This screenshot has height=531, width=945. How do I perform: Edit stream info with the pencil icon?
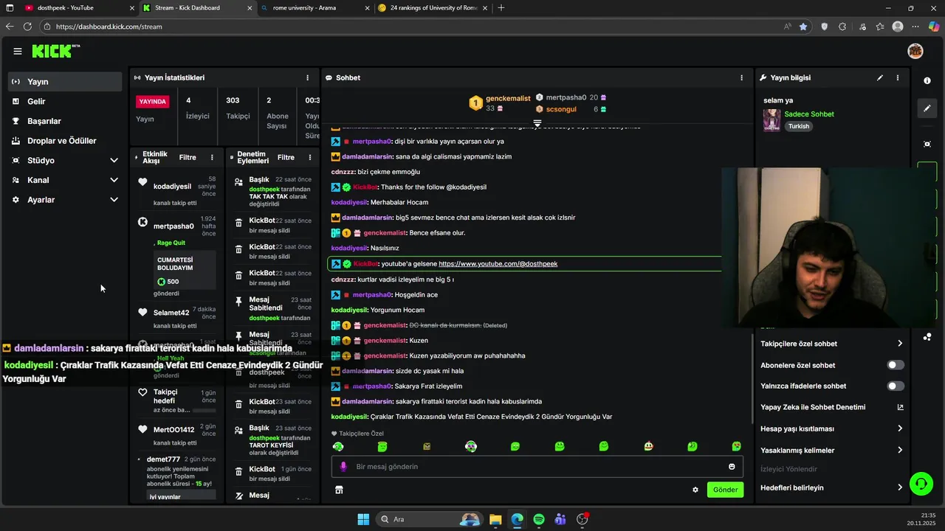(879, 77)
